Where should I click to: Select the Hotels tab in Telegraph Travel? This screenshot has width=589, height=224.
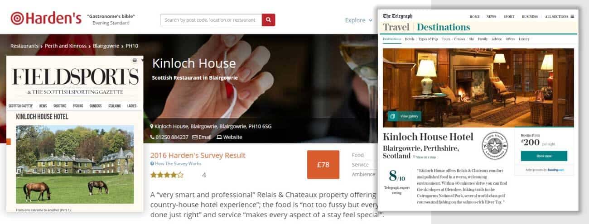pos(410,39)
